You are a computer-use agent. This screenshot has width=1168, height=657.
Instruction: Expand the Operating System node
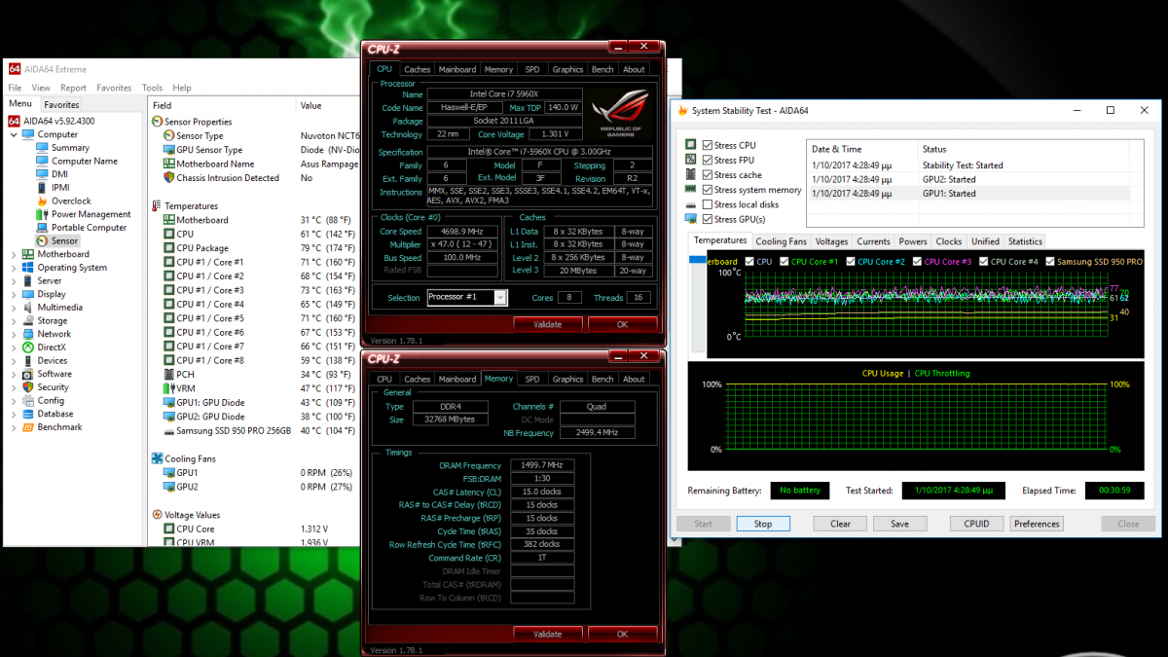[14, 268]
